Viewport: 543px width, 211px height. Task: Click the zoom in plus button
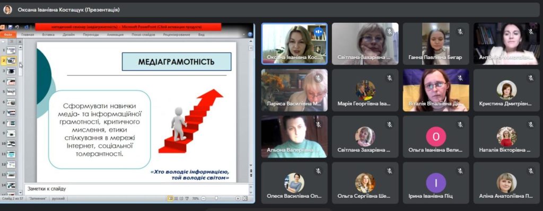coord(238,198)
